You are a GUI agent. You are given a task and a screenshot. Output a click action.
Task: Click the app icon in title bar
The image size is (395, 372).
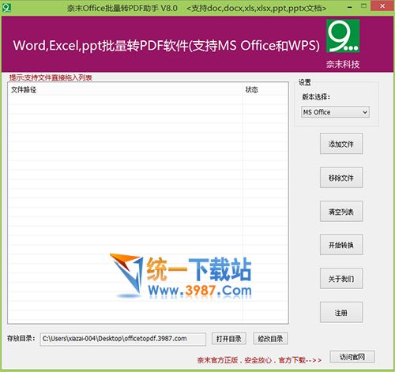point(6,7)
